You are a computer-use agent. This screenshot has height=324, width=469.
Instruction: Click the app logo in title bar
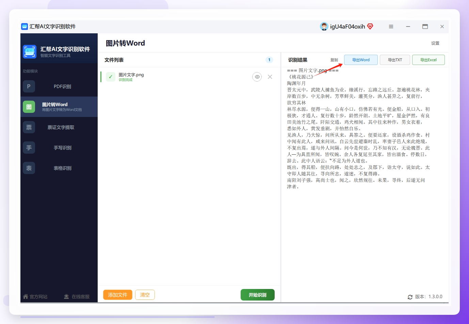coord(25,27)
